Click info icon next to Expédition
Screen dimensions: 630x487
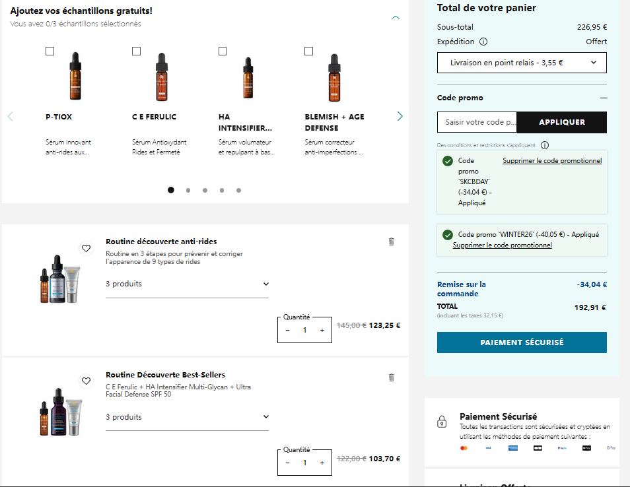[483, 42]
